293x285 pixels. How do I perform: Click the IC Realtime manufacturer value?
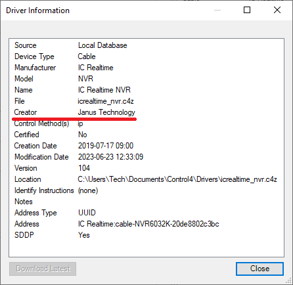coord(96,68)
